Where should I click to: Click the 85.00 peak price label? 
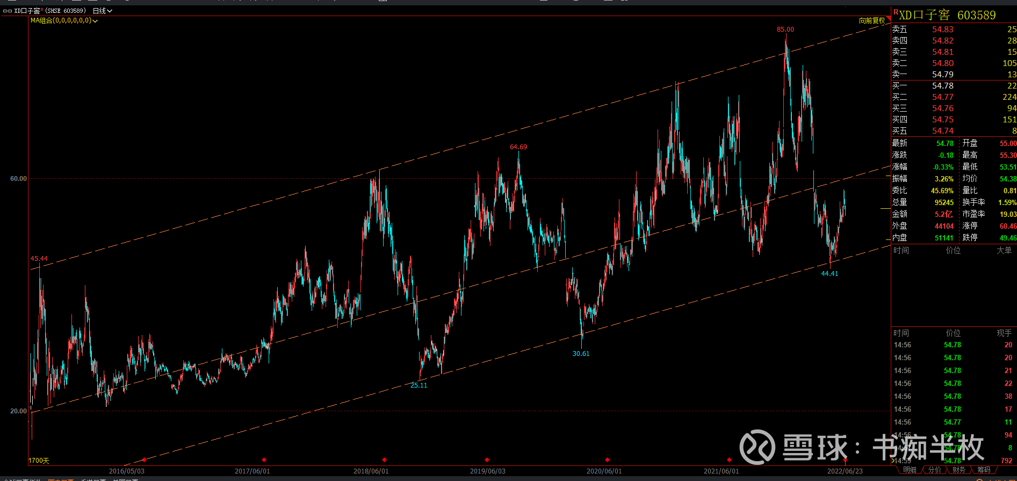click(x=785, y=30)
